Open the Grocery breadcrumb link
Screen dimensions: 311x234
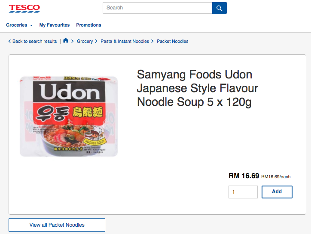[85, 42]
